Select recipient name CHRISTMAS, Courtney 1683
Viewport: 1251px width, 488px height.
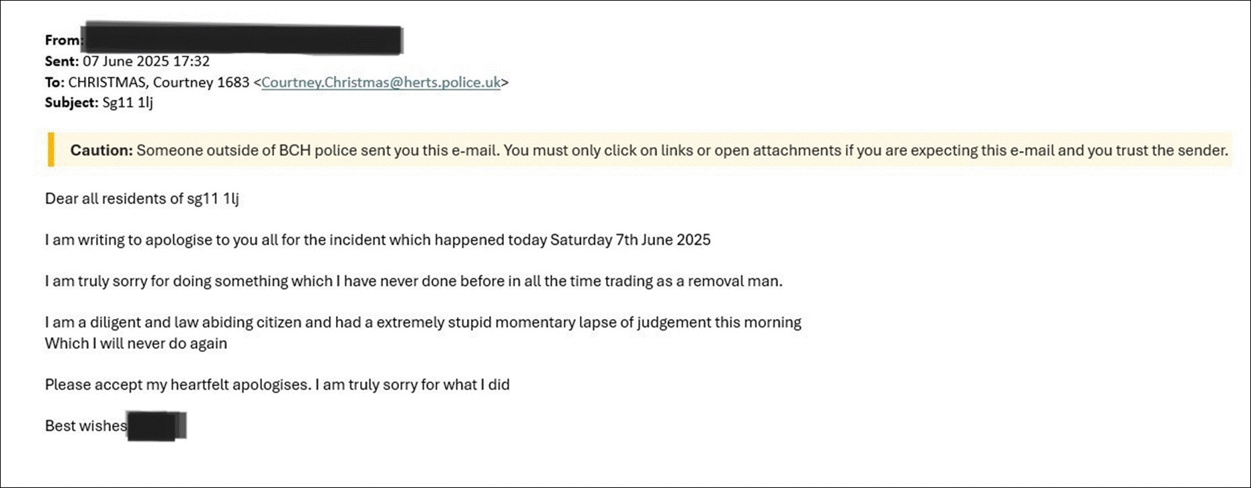(159, 83)
